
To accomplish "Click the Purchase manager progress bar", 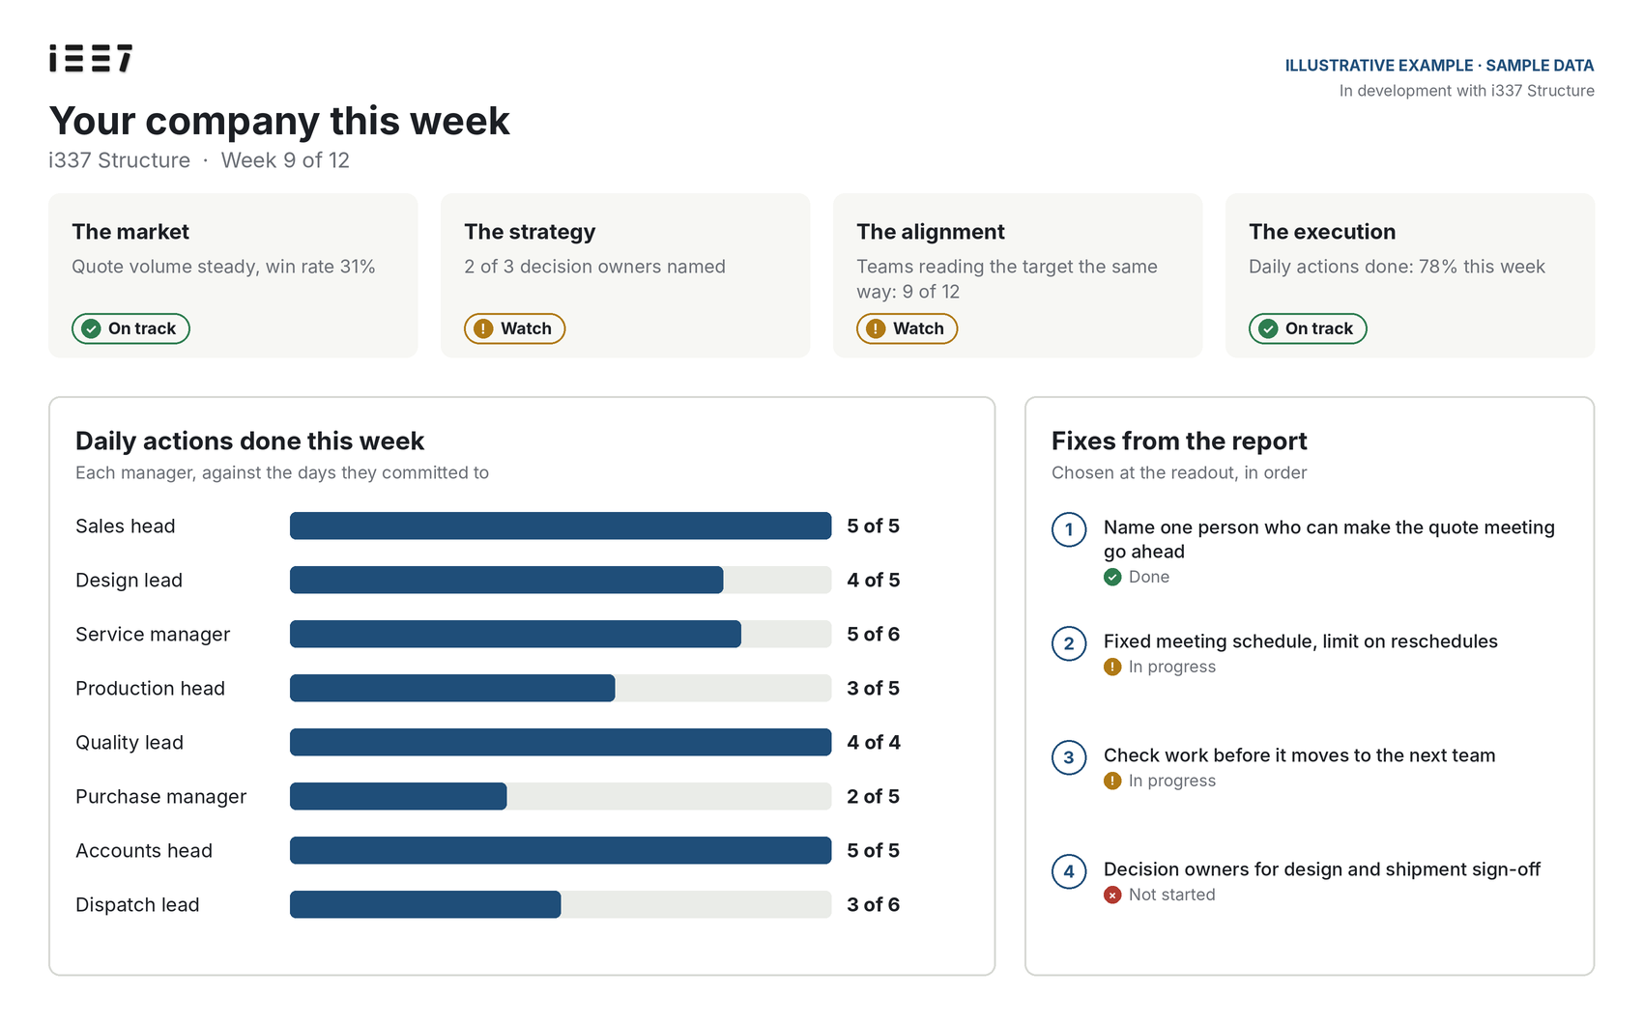I will [x=561, y=796].
